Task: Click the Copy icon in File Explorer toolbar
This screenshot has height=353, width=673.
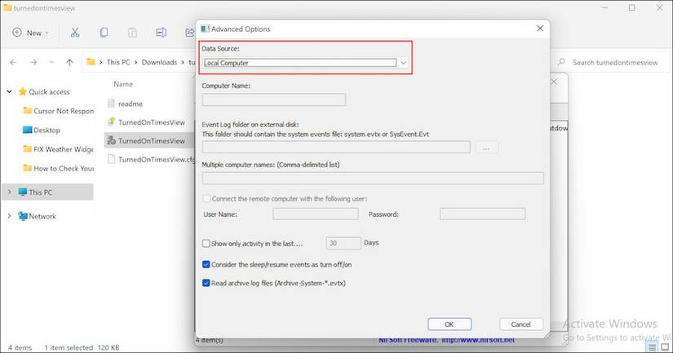Action: click(104, 33)
